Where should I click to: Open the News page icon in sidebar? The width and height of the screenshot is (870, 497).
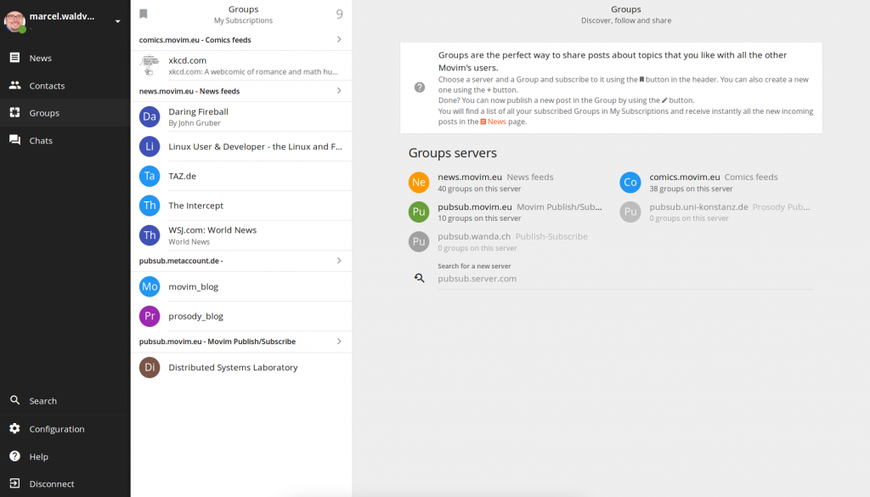[15, 58]
